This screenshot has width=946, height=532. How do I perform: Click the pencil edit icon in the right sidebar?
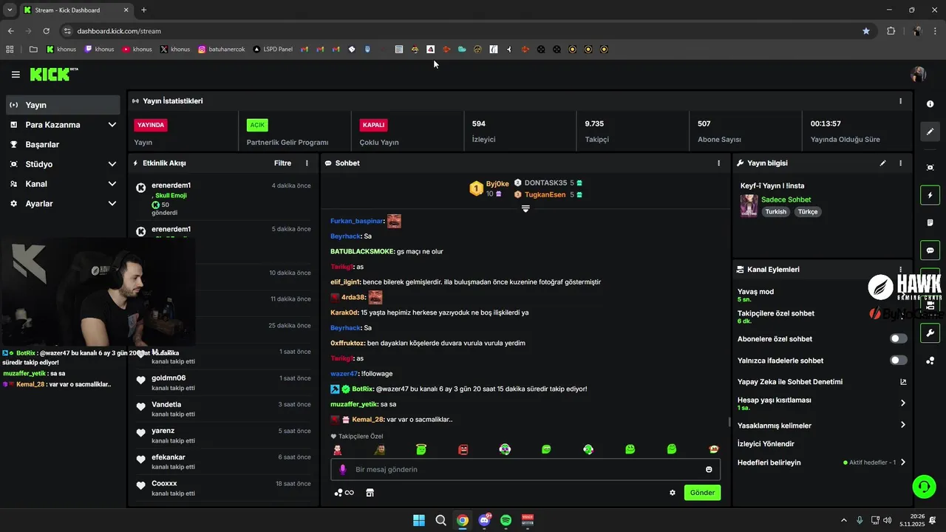pyautogui.click(x=930, y=132)
